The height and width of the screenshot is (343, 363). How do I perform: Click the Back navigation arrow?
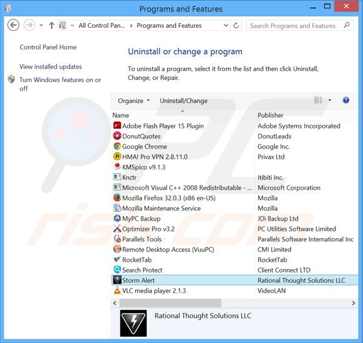coord(13,25)
